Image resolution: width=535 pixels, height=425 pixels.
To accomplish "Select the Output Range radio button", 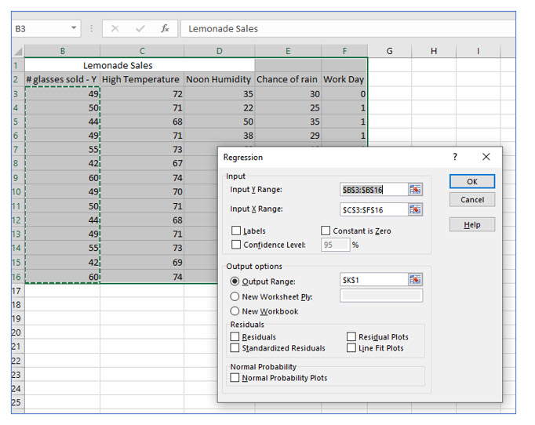I will 235,282.
